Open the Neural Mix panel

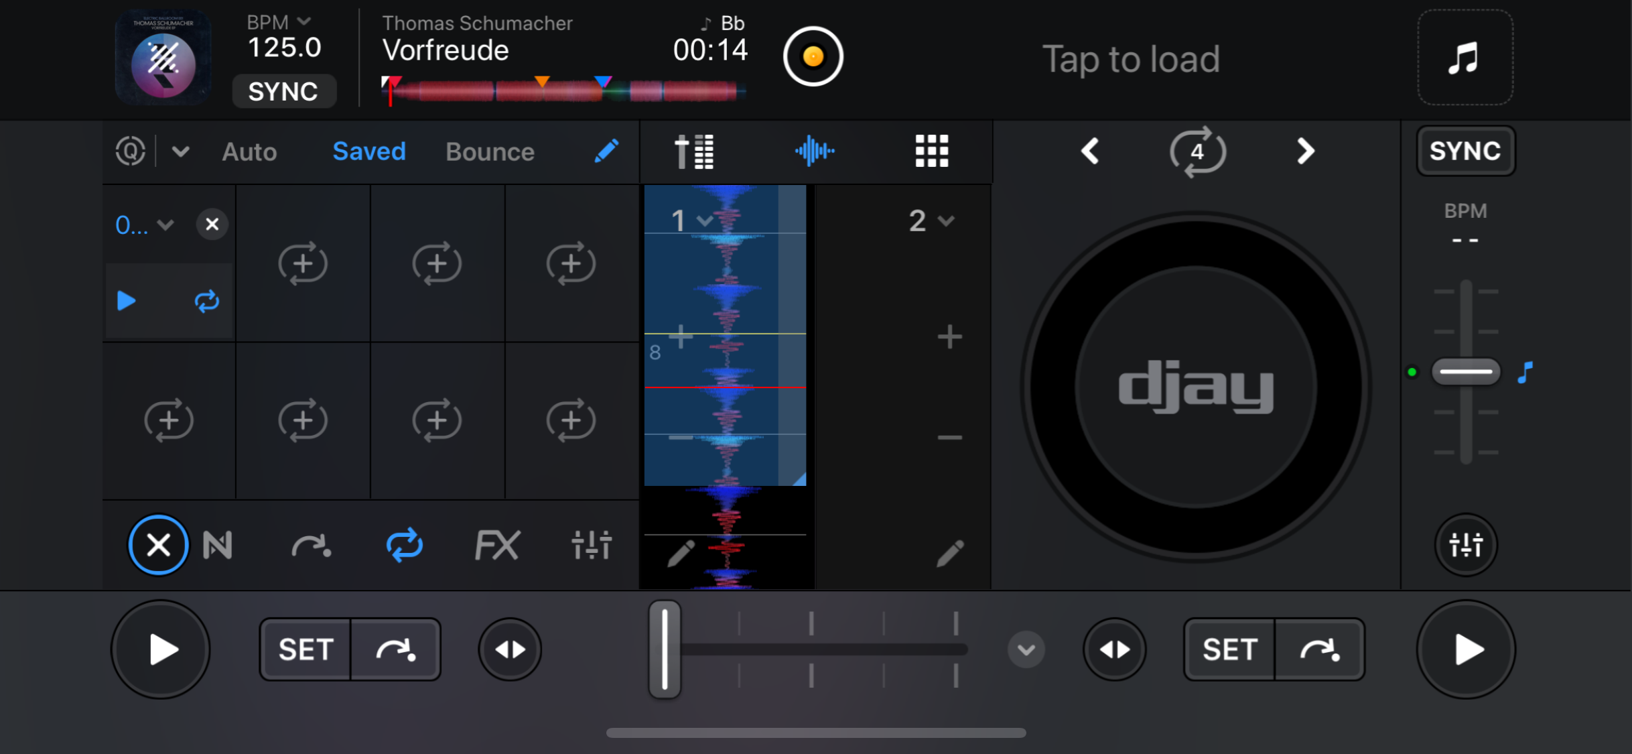pos(218,545)
